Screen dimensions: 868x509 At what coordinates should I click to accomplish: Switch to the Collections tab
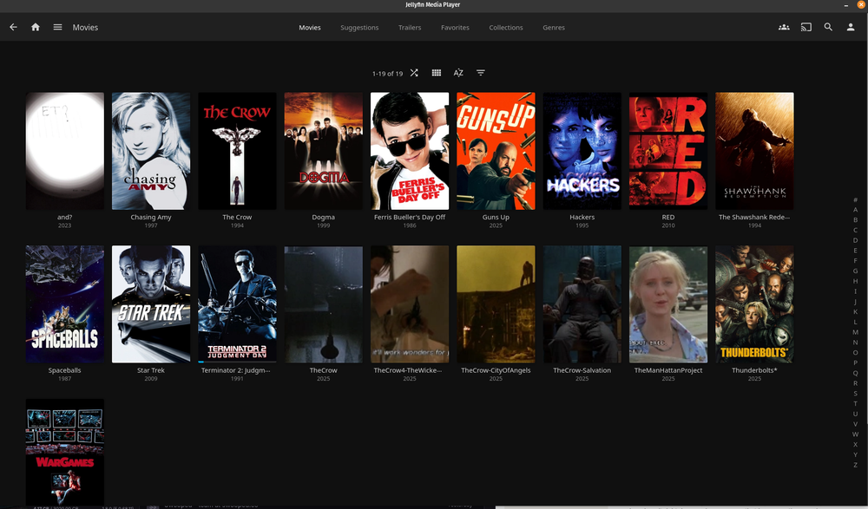pyautogui.click(x=506, y=28)
